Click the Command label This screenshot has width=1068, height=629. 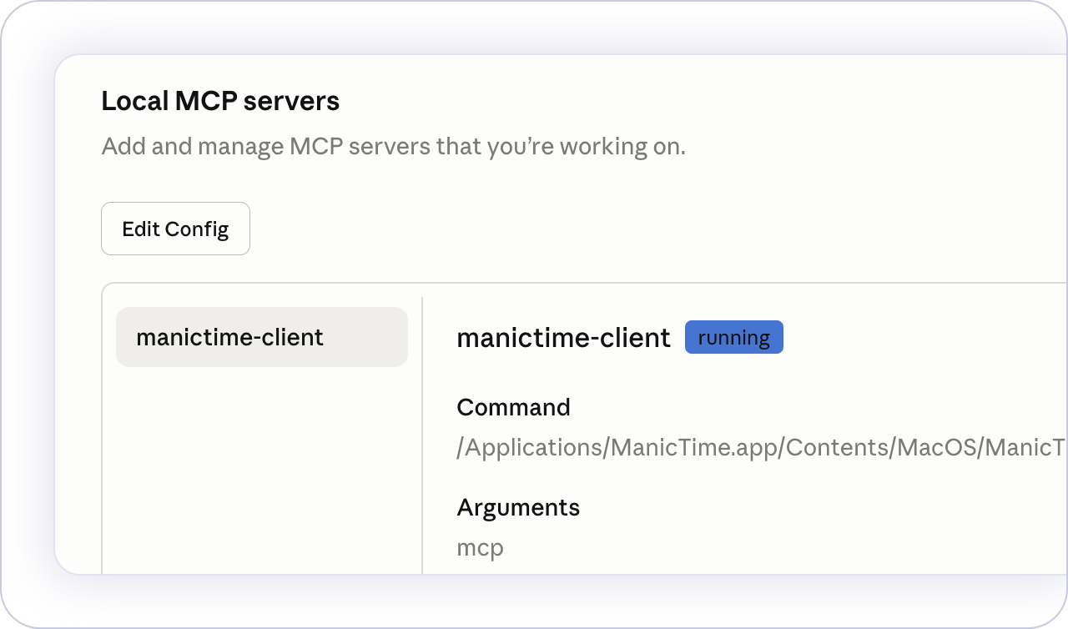(513, 407)
